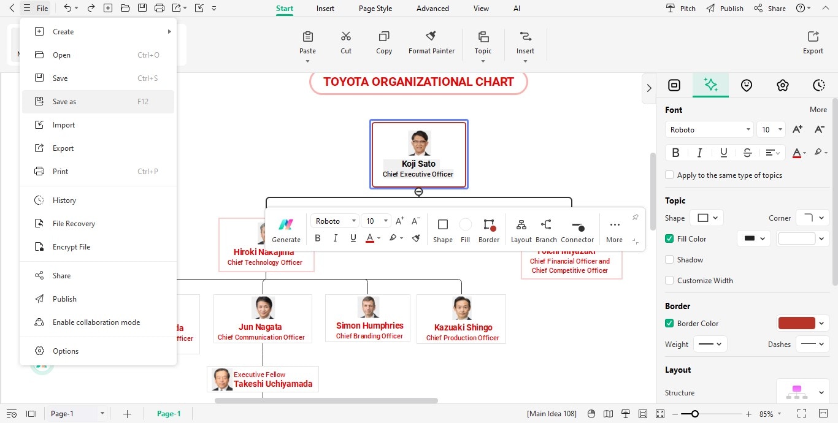This screenshot has height=423, width=838.
Task: Collapse the right side panel arrow
Action: 649,88
